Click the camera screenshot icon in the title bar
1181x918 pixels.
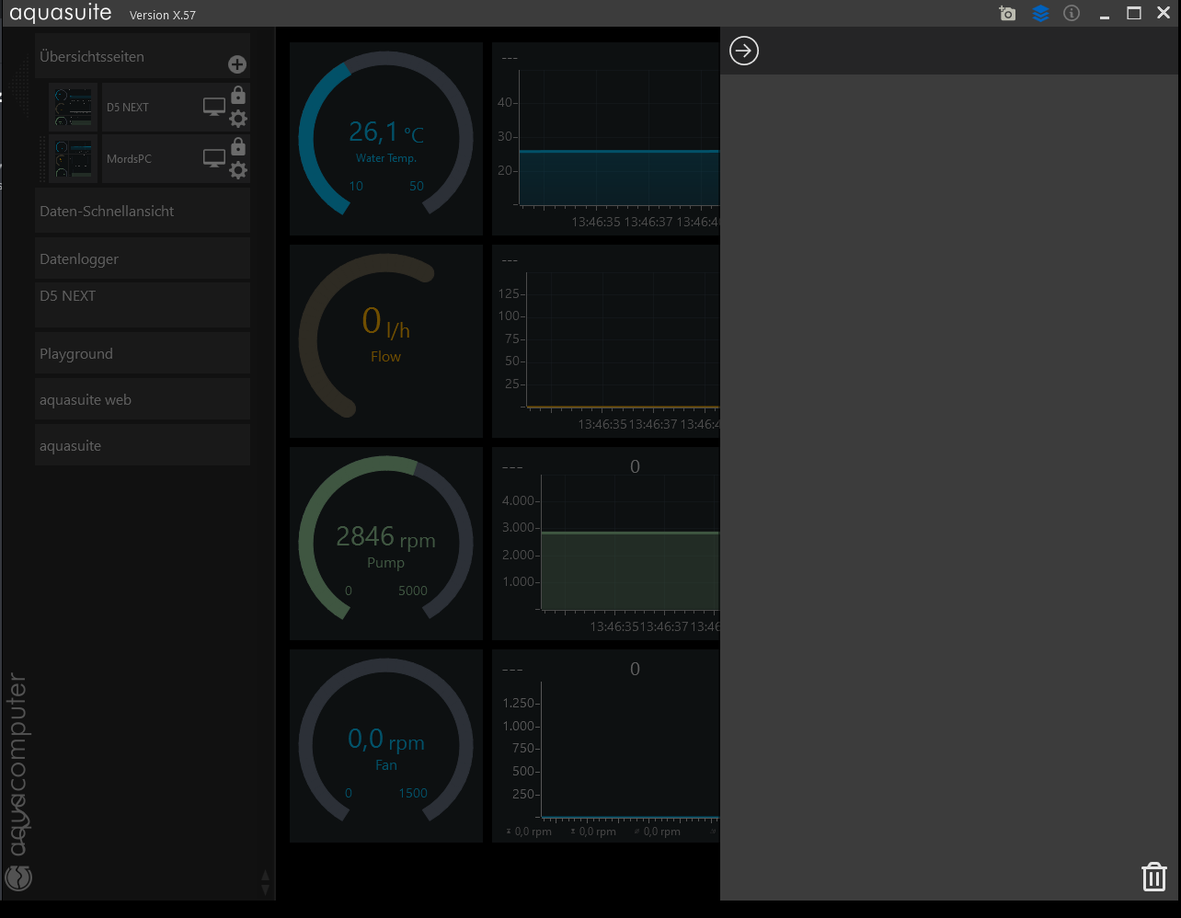point(1008,14)
